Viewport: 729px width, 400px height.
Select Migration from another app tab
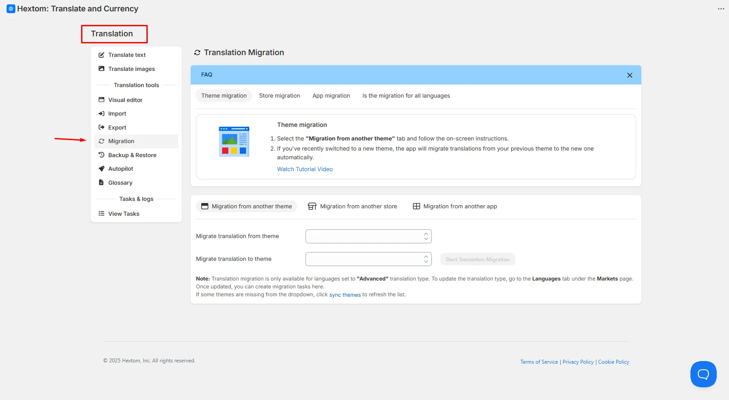coord(455,207)
